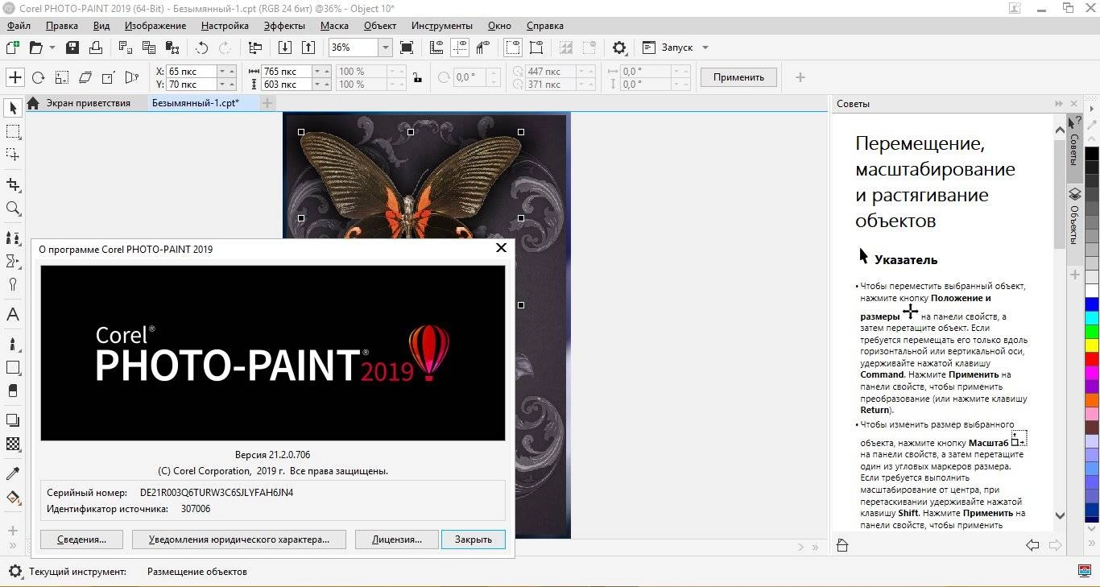Expand the Open file dropdown arrow
Viewport: 1100px width, 587px height.
[52, 48]
